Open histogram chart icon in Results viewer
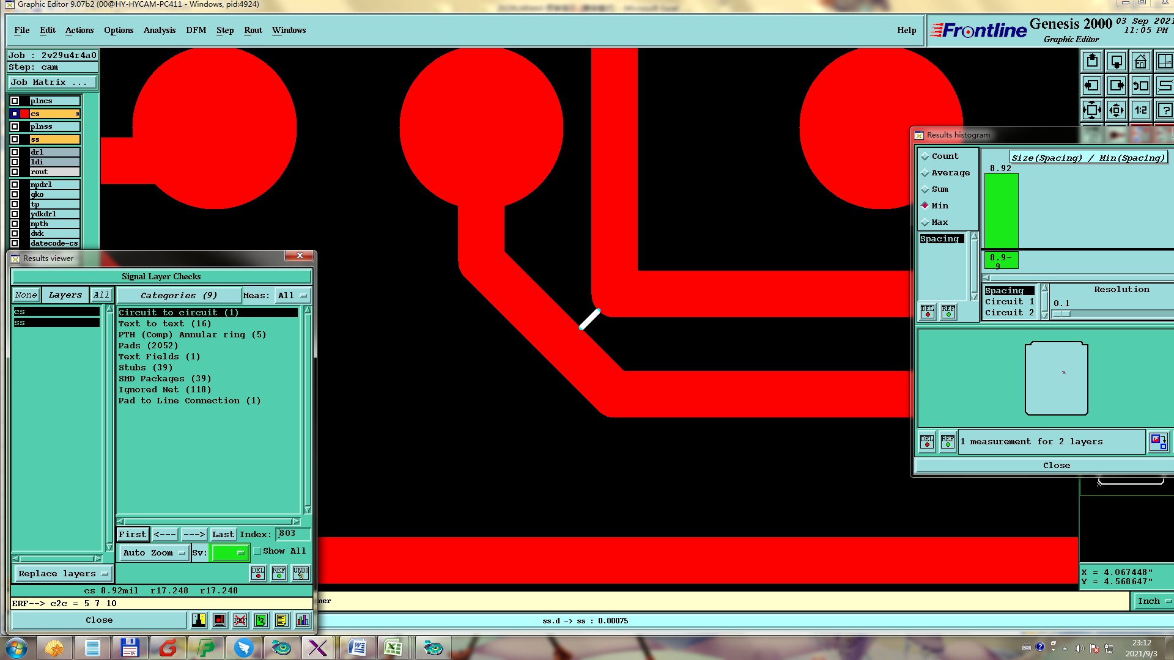The height and width of the screenshot is (660, 1174). point(302,620)
